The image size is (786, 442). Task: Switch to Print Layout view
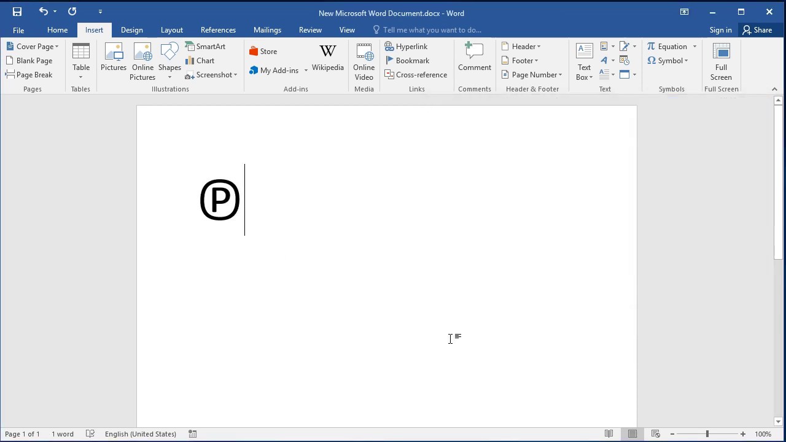pyautogui.click(x=632, y=434)
